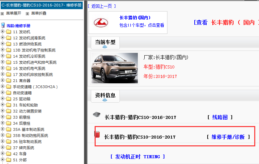Viewport: 259px width, 164px height.
Task: Open 发动机正时 TIMING link
Action: click(137, 157)
